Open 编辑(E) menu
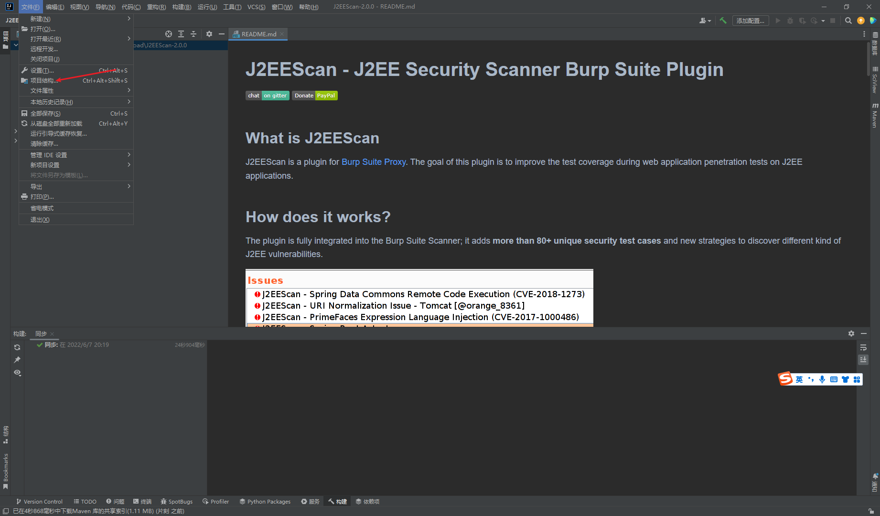Screen dimensions: 880x516 [x=55, y=7]
